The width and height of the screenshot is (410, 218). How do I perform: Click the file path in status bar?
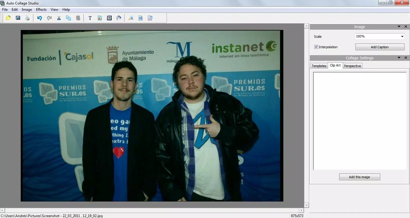click(52, 216)
